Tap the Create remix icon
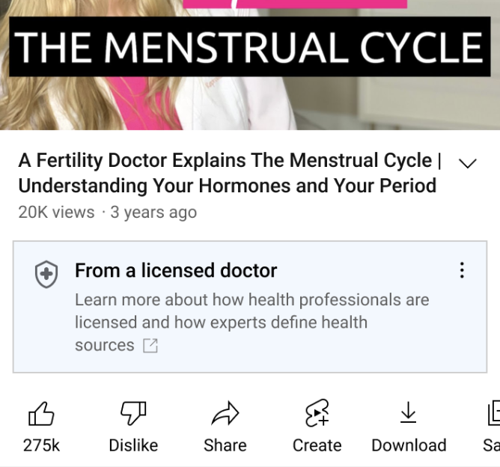Viewport: 500px width, 467px height. (317, 413)
